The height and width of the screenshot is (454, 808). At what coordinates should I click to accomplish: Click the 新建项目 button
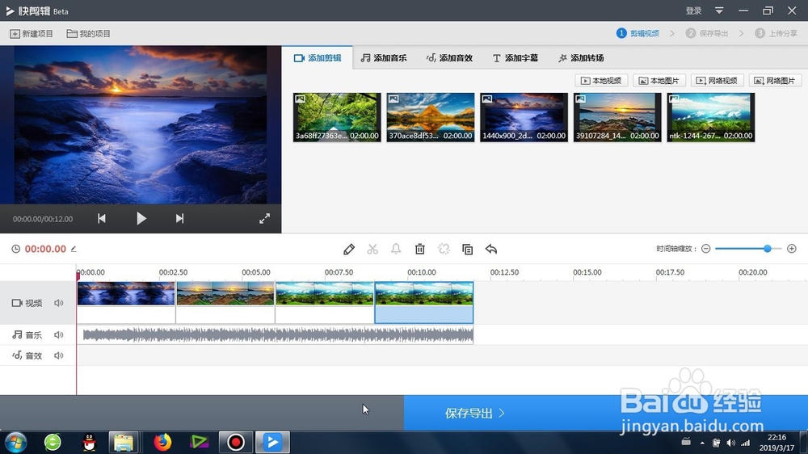coord(32,33)
